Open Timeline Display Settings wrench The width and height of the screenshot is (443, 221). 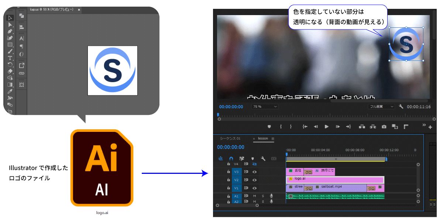click(x=263, y=159)
